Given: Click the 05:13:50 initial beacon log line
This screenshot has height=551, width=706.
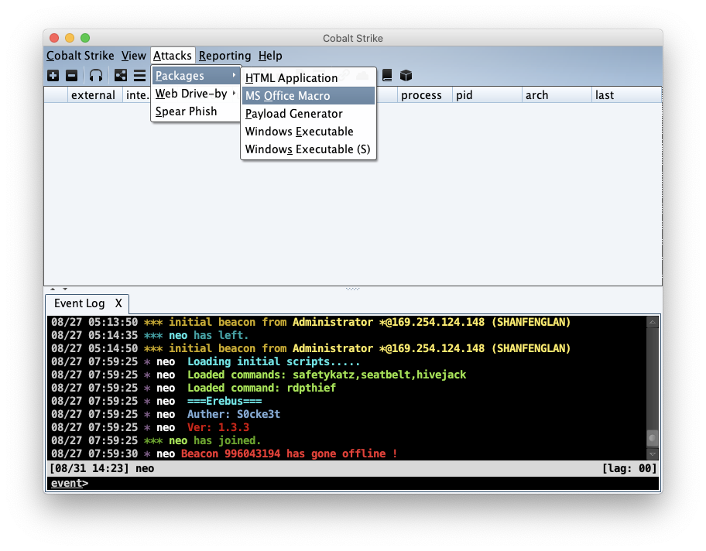Looking at the screenshot, I should click(310, 322).
